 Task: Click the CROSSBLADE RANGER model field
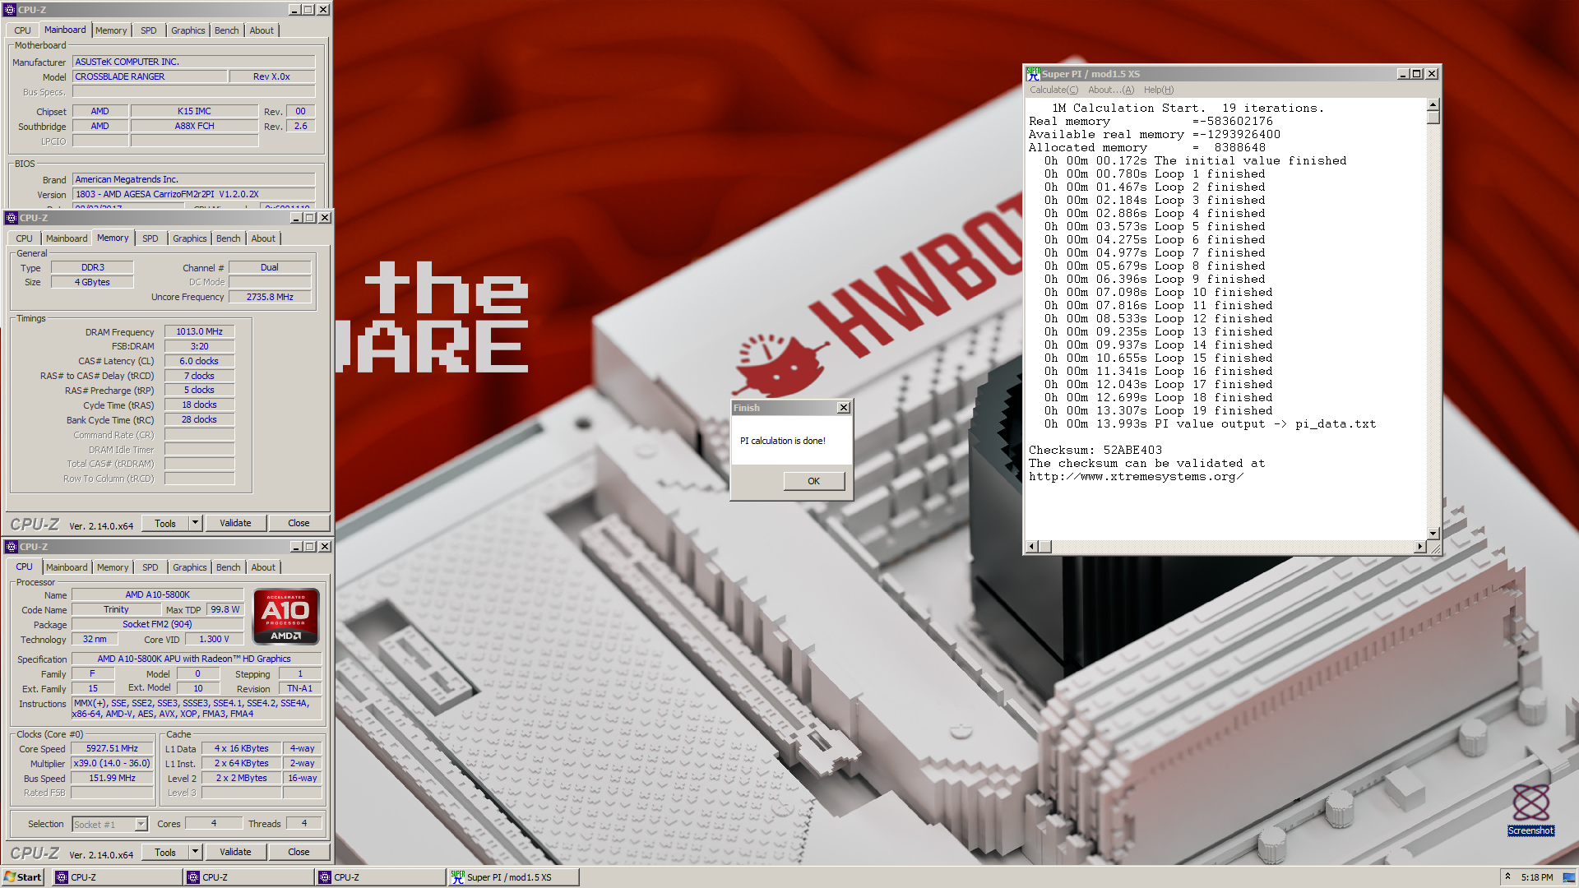[150, 76]
